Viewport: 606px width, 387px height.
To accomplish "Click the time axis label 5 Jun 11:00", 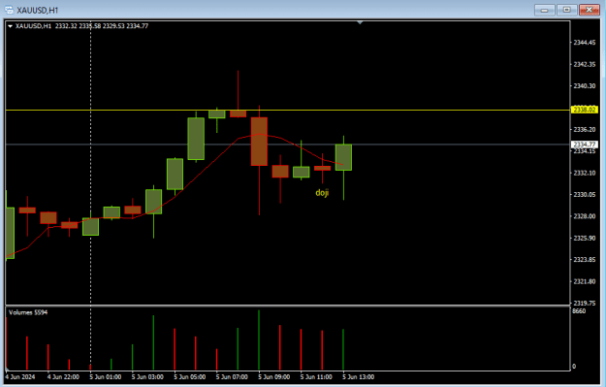I will 316,377.
